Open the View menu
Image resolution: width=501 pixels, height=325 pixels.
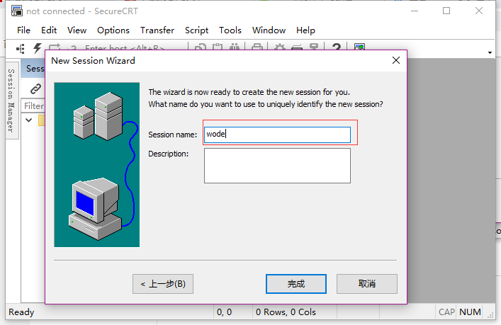pyautogui.click(x=77, y=30)
